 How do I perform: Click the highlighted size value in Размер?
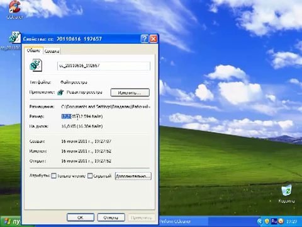(x=66, y=116)
